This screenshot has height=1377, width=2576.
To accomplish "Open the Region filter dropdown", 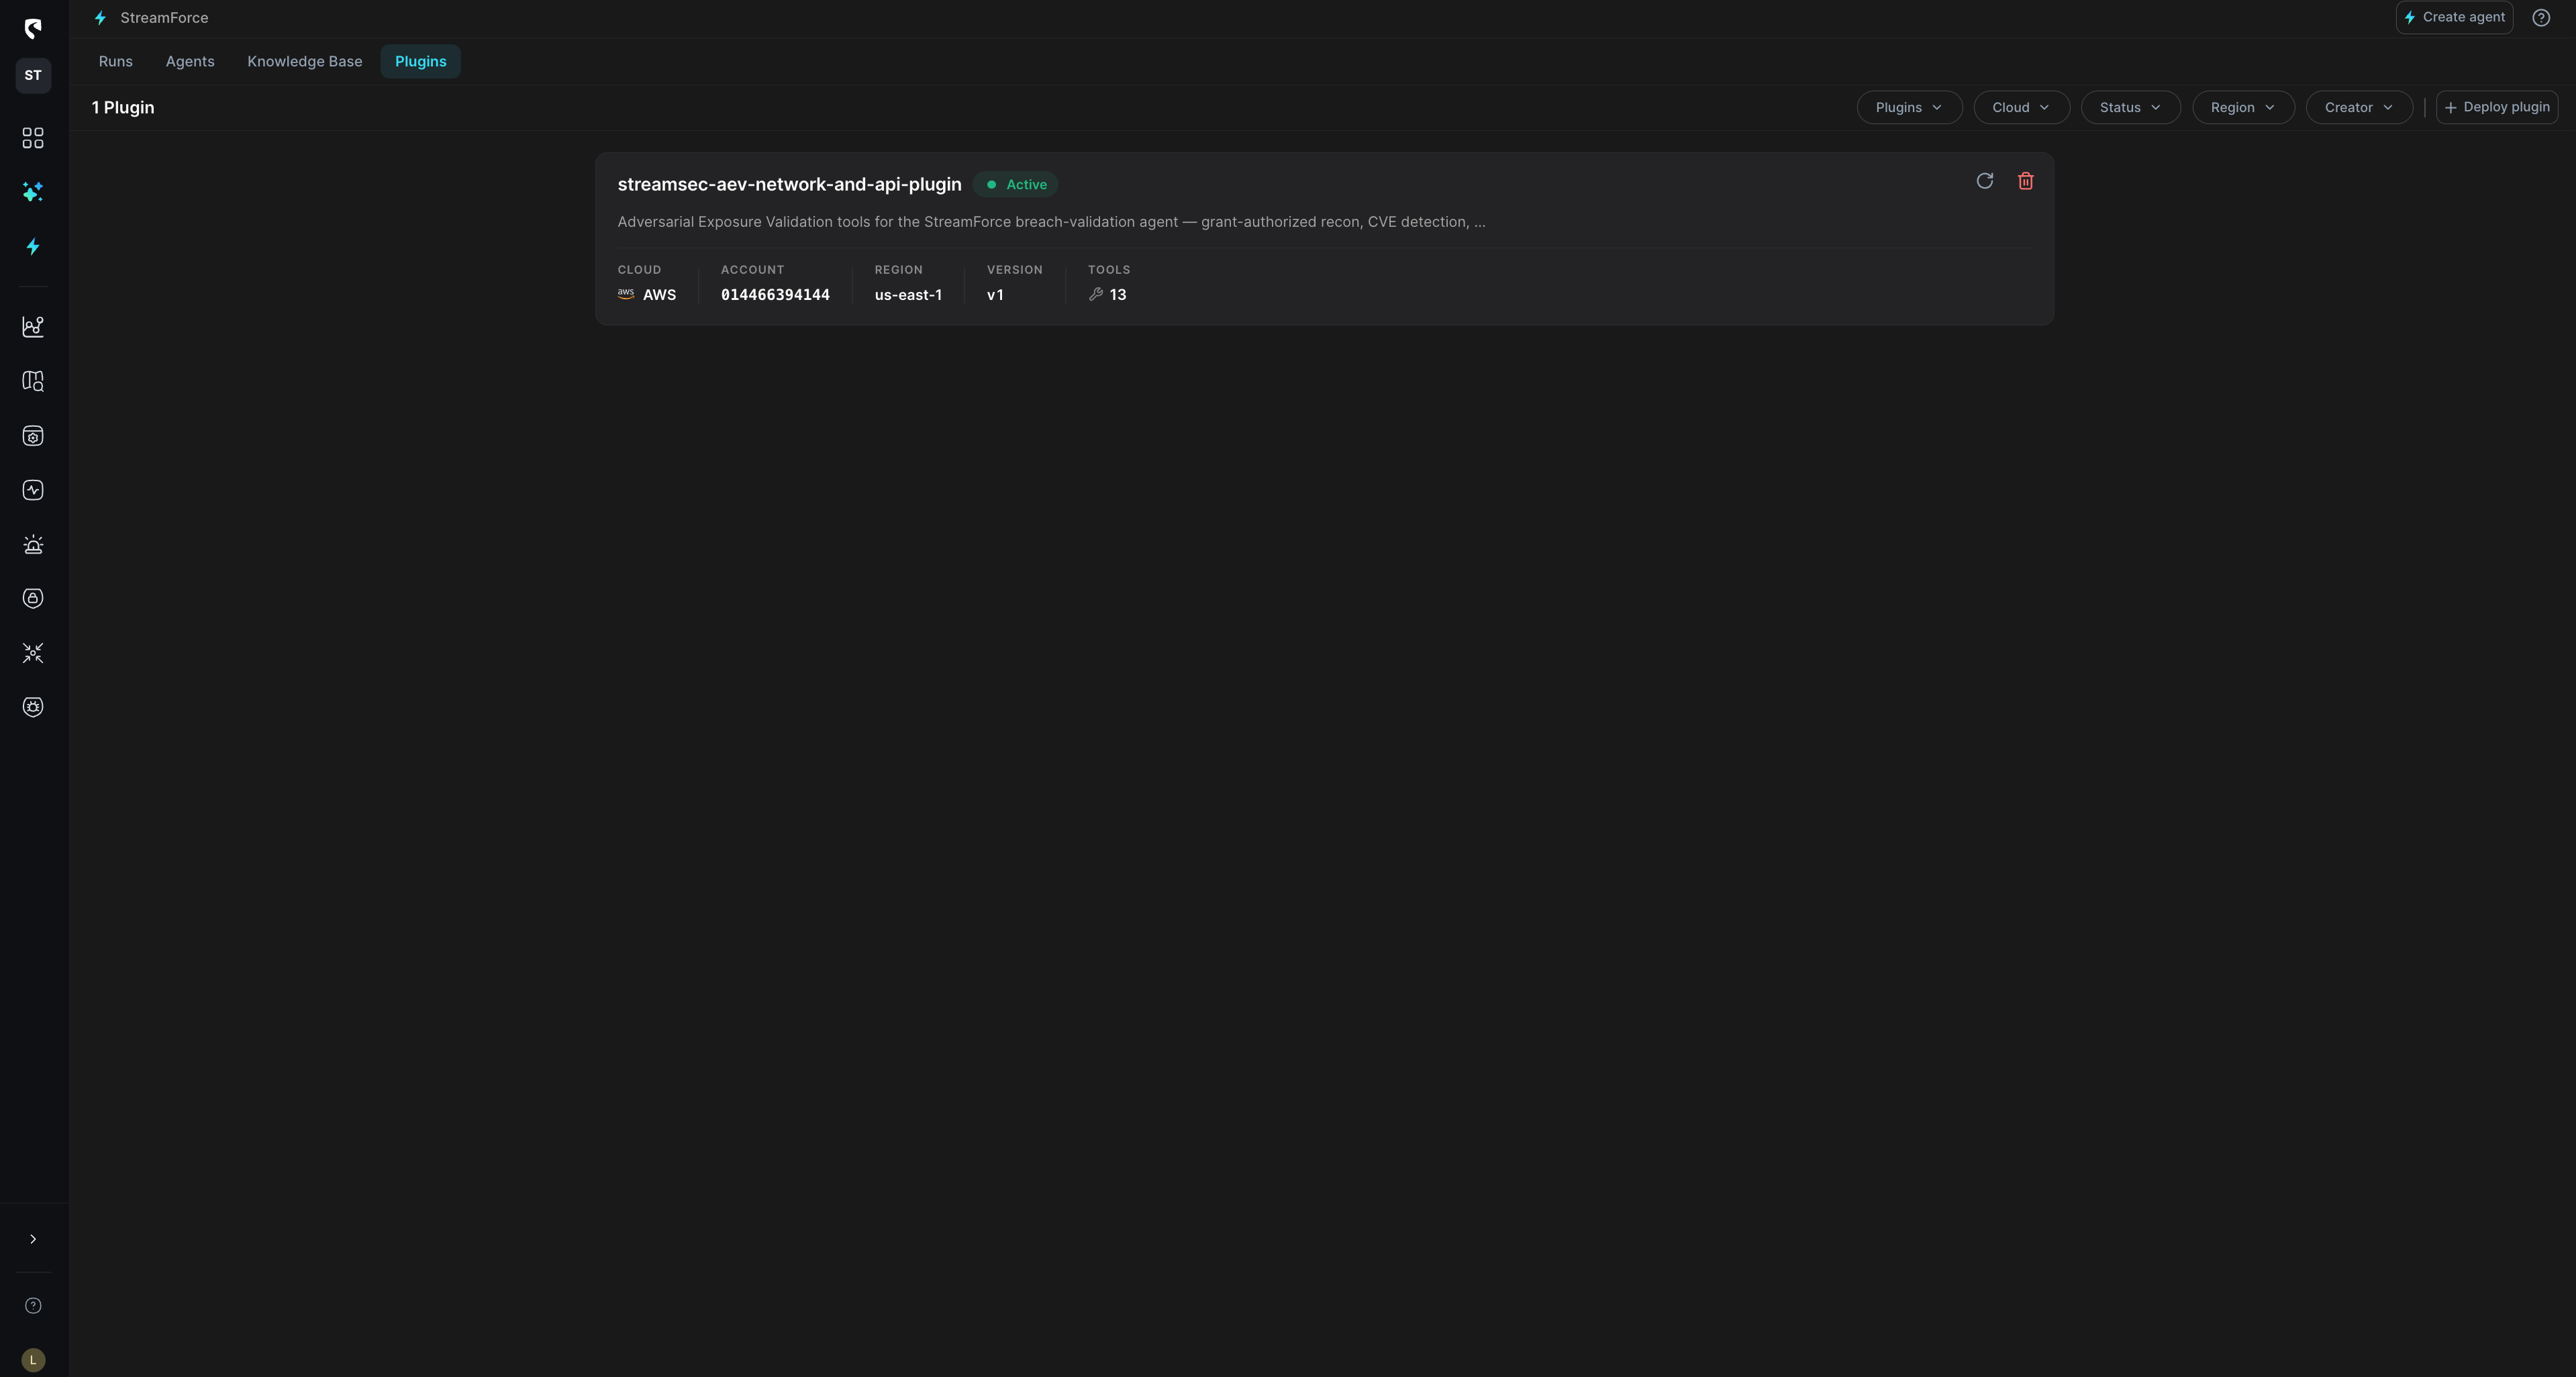I will point(2243,107).
